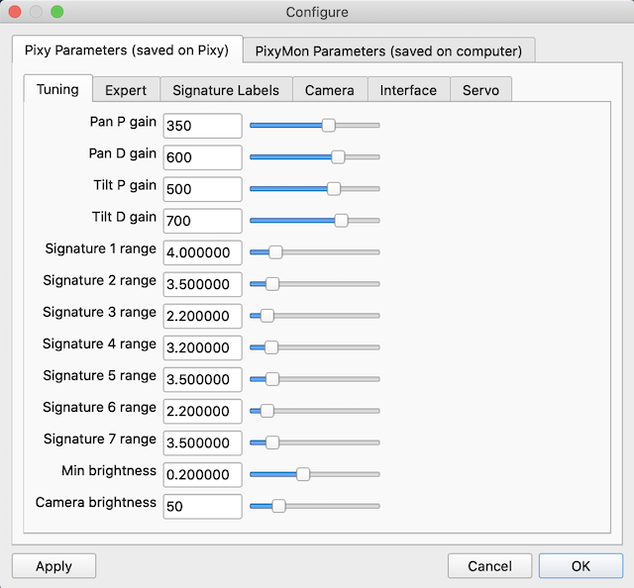Click the Camera brightness slider handle
Viewport: 634px width, 588px height.
(278, 505)
